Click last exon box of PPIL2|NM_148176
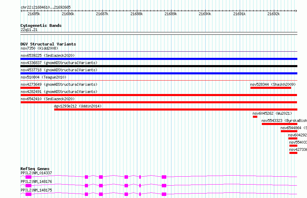Image resolution: width=307 pixels, height=198 pixels. coord(164,186)
